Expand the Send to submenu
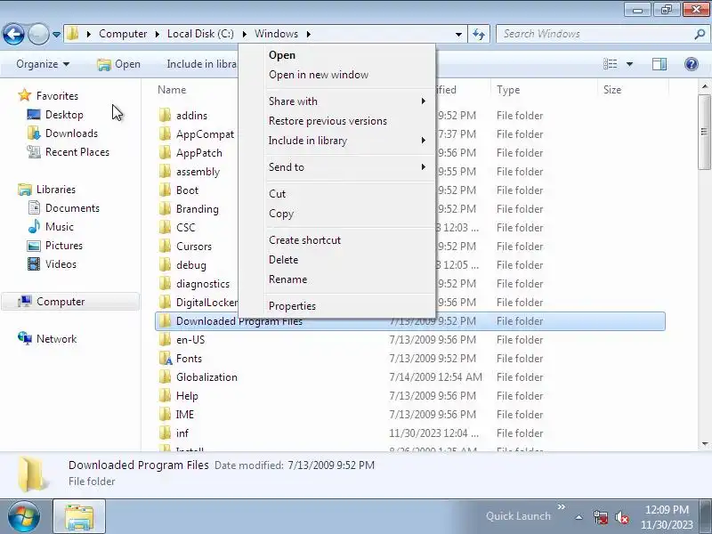Screen dimensions: 712x534 click(337, 167)
